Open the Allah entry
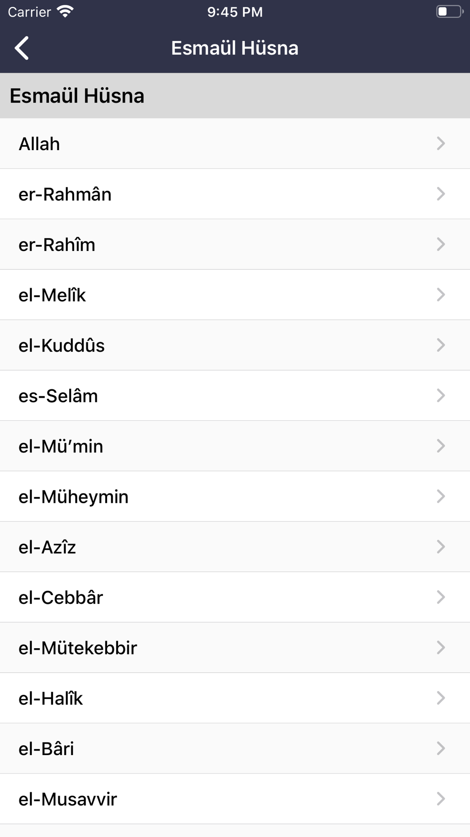 point(235,144)
